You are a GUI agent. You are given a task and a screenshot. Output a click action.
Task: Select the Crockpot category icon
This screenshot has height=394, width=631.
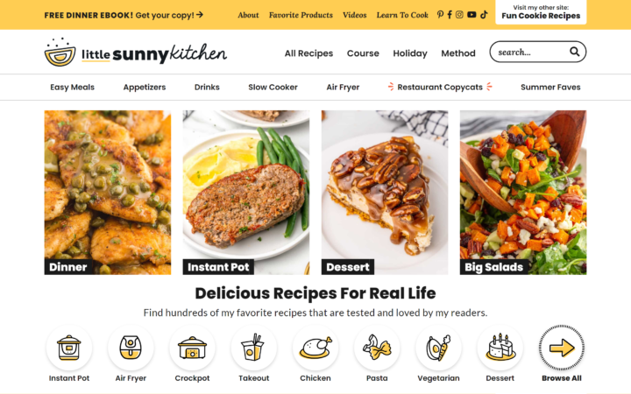(x=192, y=348)
